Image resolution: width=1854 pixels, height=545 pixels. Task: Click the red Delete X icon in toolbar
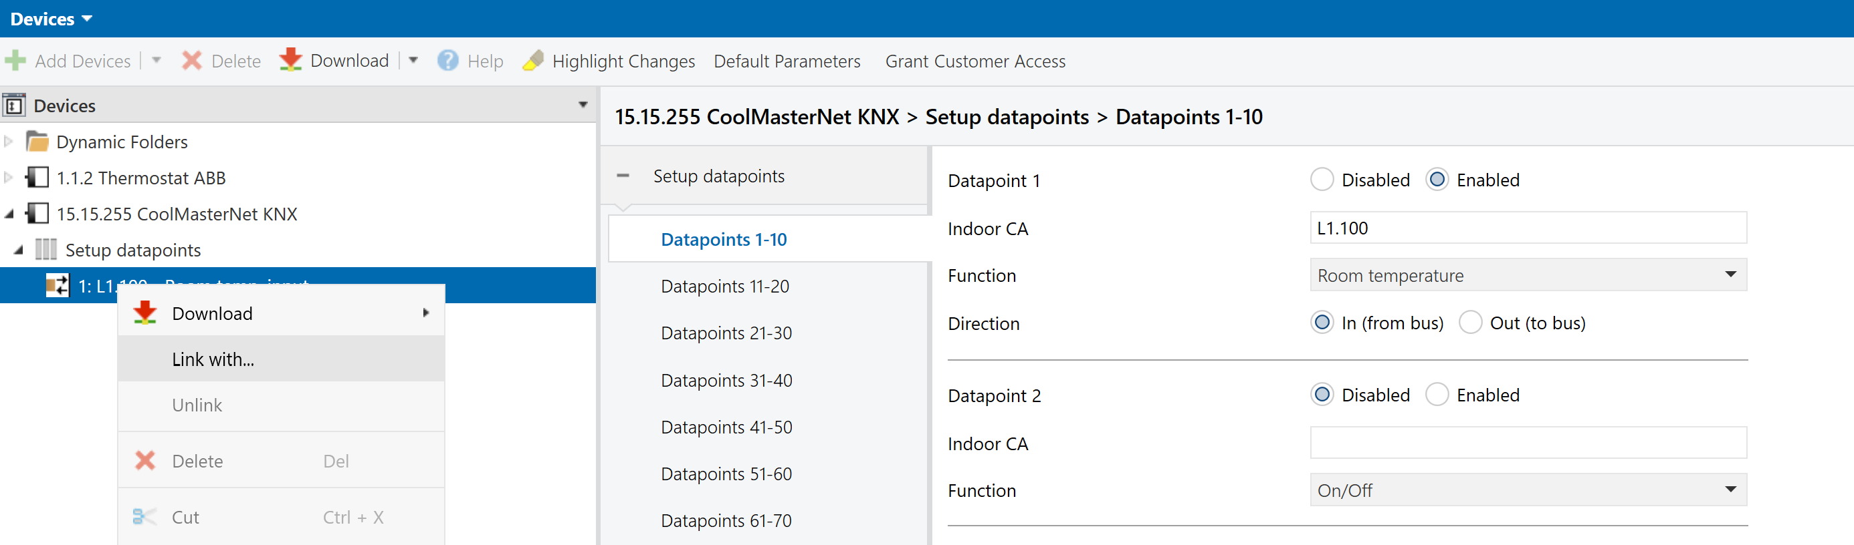tap(191, 60)
